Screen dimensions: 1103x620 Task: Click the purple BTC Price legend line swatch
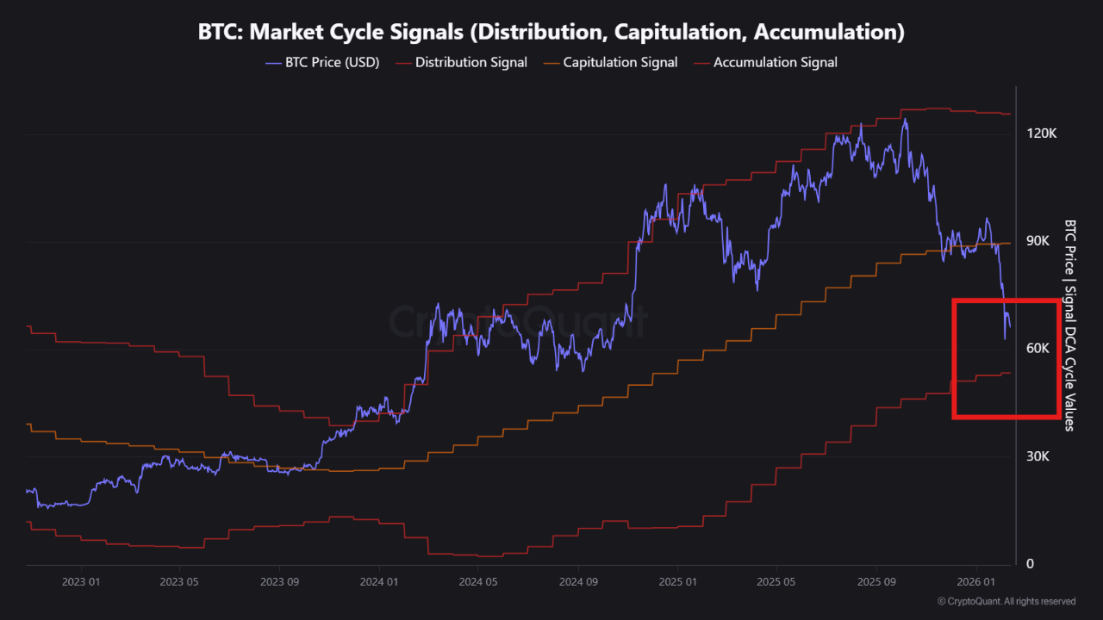(x=273, y=62)
